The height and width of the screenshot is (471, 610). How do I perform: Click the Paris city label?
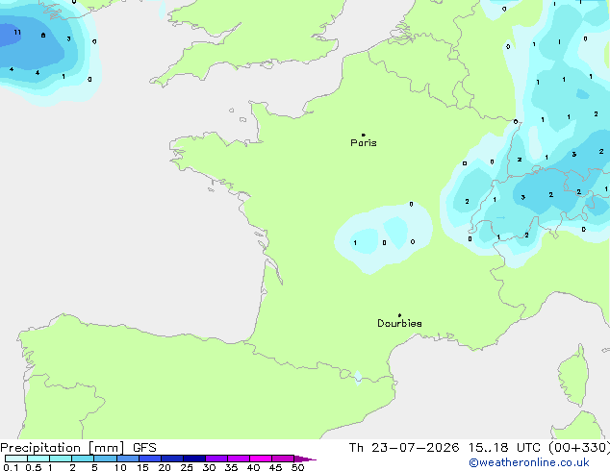click(364, 143)
